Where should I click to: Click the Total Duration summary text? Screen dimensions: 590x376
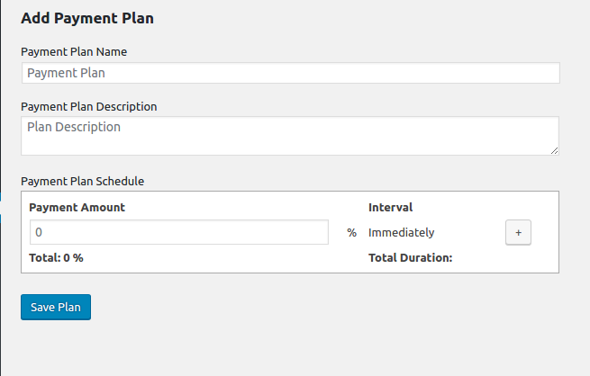click(x=410, y=257)
